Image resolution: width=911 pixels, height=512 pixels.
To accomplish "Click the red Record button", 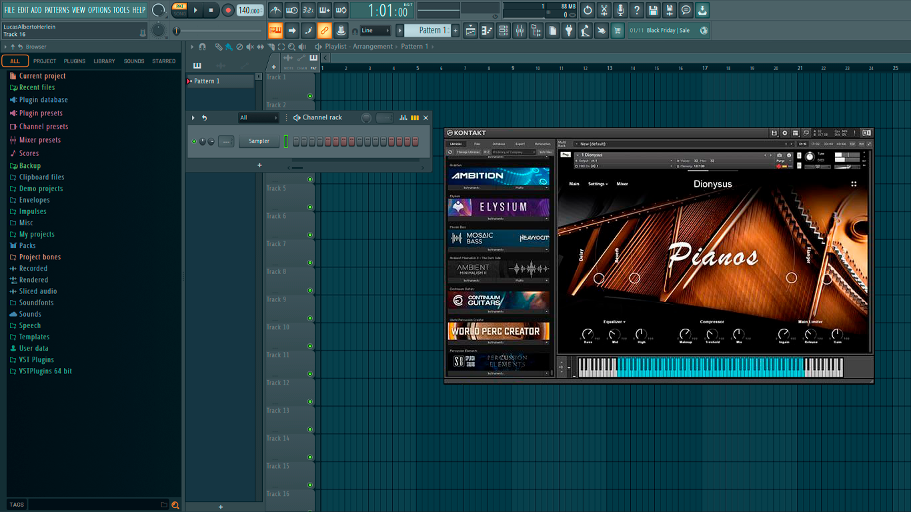I will pos(228,10).
